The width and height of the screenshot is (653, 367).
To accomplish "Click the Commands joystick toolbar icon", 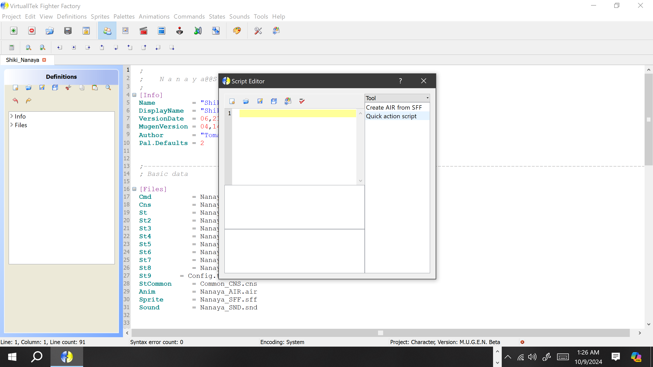I will click(x=180, y=31).
